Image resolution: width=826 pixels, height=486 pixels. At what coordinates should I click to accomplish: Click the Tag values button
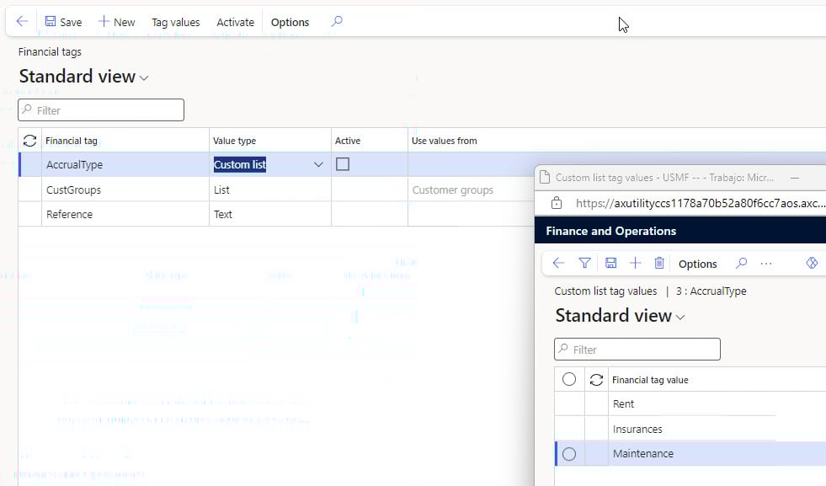(x=175, y=22)
